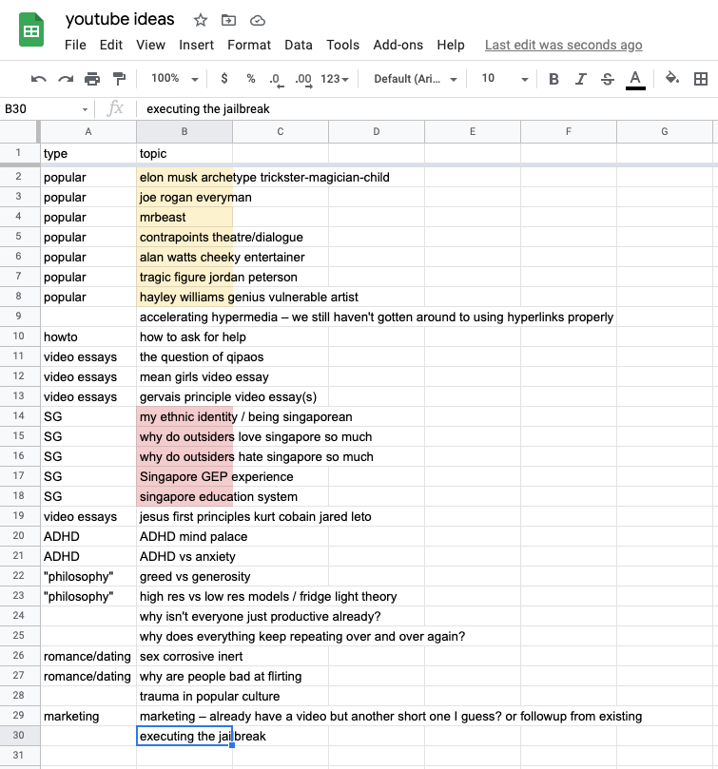Image resolution: width=718 pixels, height=769 pixels.
Task: Toggle strikethrough formatting
Action: [x=608, y=79]
